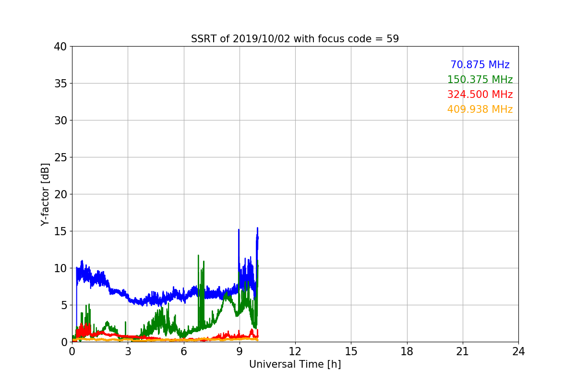Click the blue curve's peak near 10 h
The height and width of the screenshot is (384, 576).
(257, 228)
